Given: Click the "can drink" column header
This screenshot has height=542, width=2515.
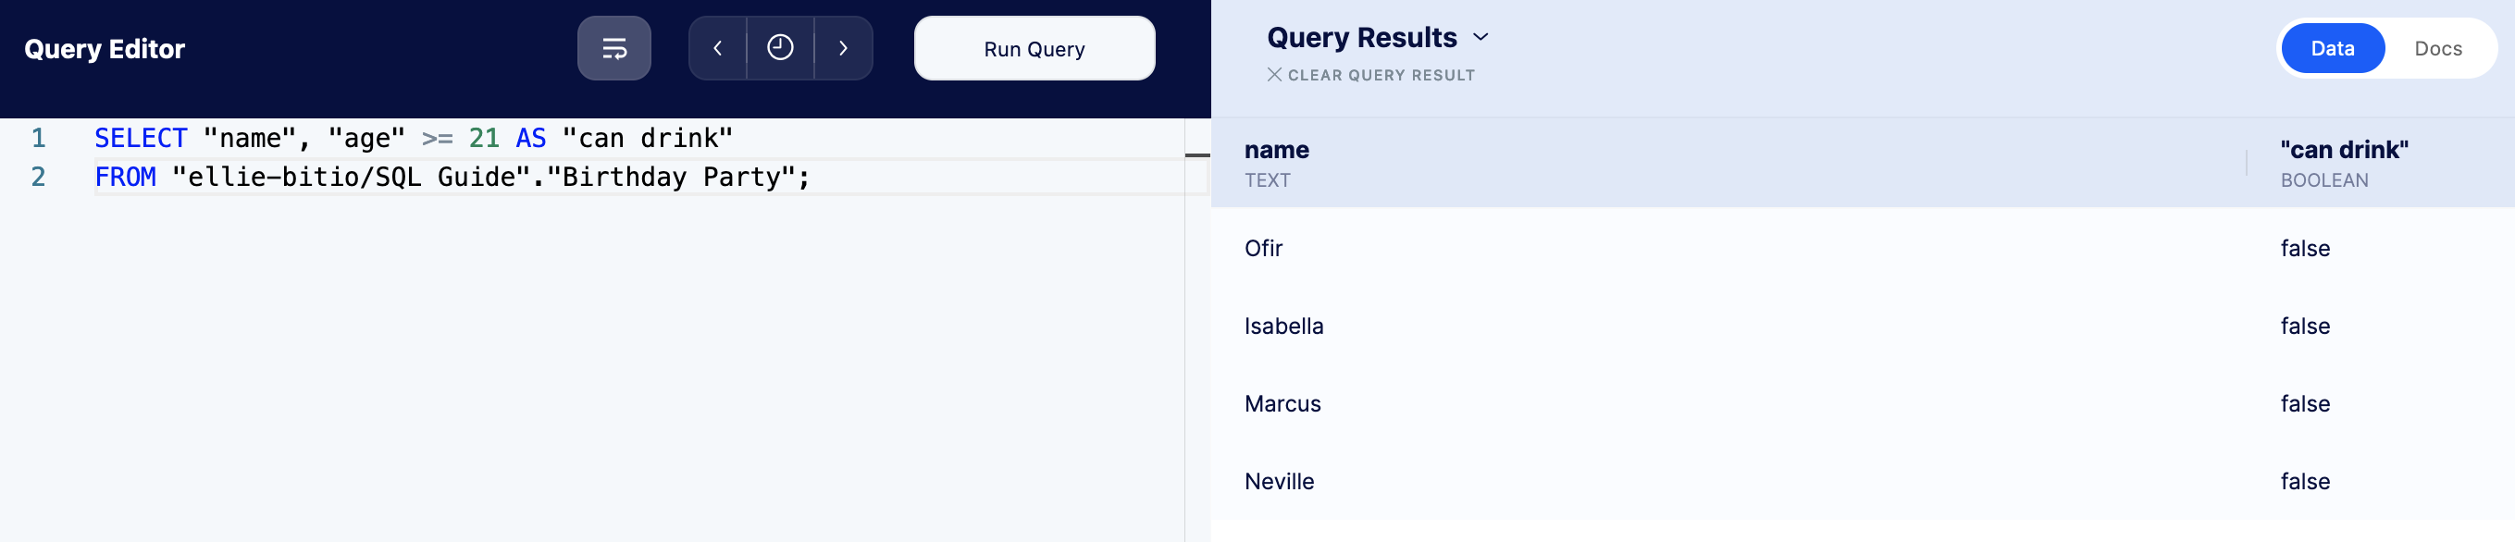Looking at the screenshot, I should click(x=2344, y=150).
